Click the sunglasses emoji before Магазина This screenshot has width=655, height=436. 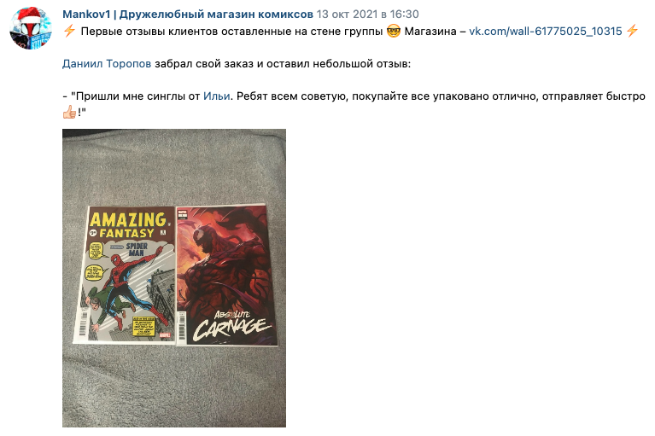(x=393, y=31)
